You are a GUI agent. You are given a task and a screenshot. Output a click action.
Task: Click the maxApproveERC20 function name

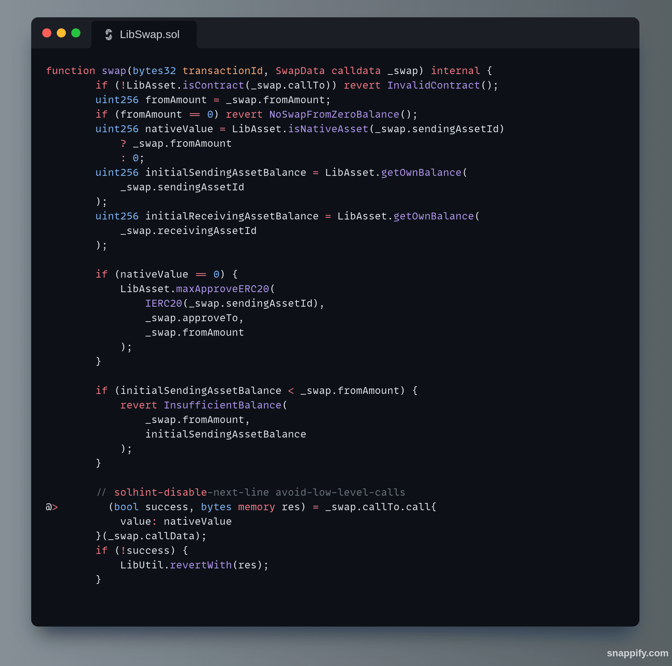click(x=222, y=289)
